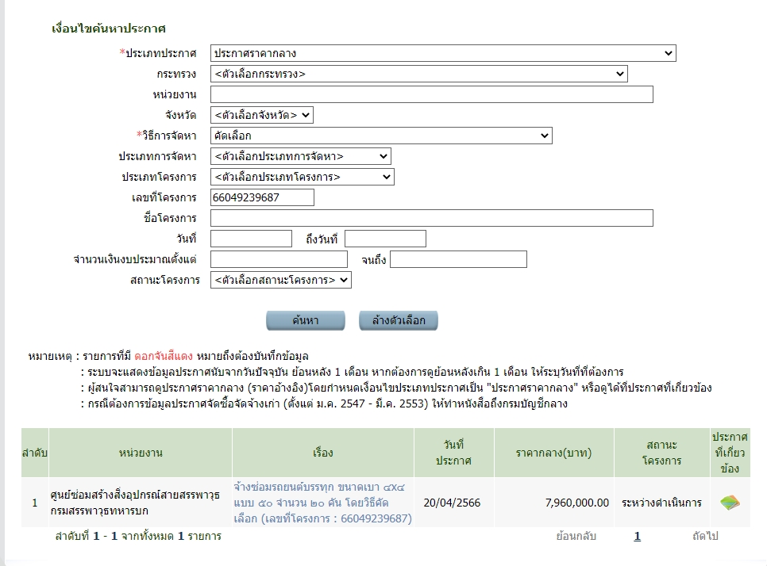The width and height of the screenshot is (767, 566).
Task: Open the จ้างซ่อมรถยนต์บรรทุก project link
Action: [322, 503]
